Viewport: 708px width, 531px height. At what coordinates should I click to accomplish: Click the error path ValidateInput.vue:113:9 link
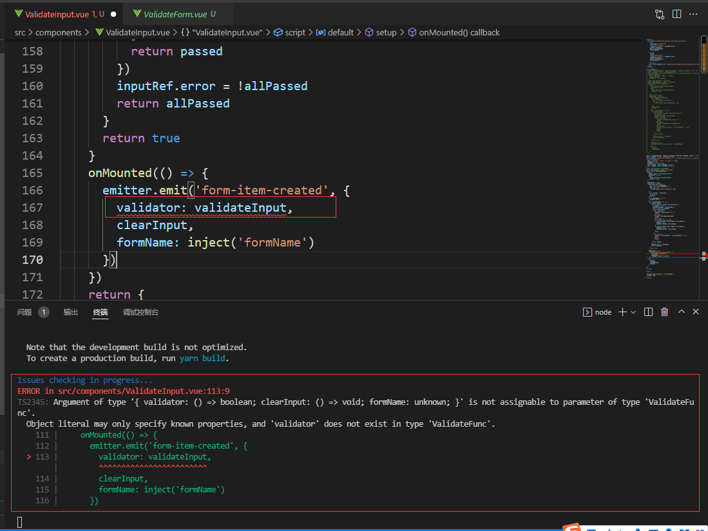(143, 391)
